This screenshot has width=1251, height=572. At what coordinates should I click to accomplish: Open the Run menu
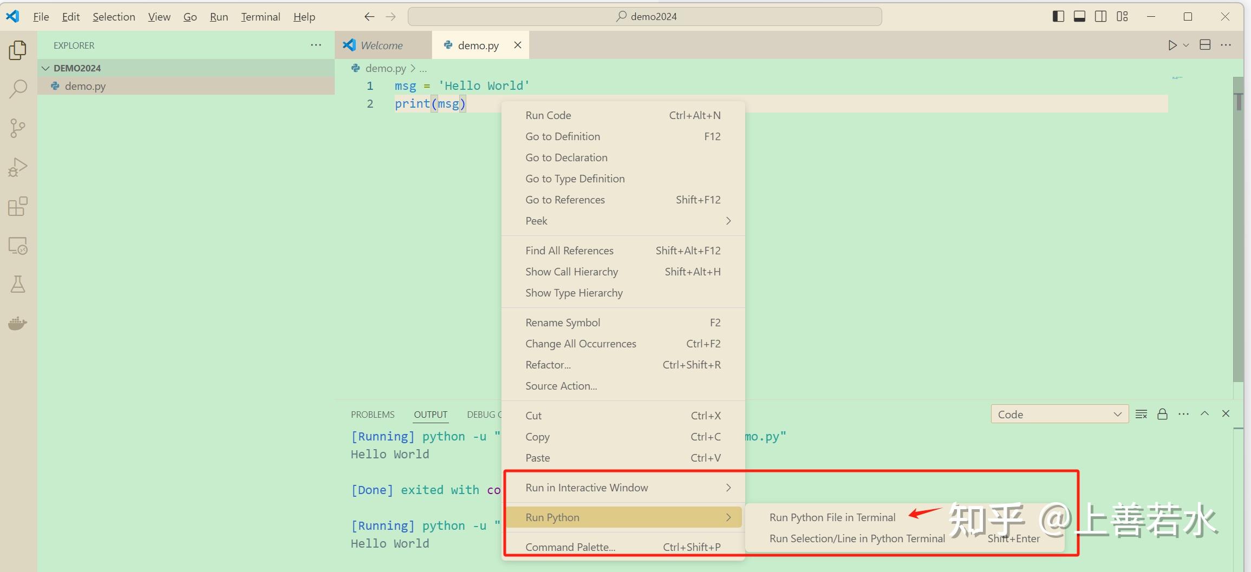219,17
